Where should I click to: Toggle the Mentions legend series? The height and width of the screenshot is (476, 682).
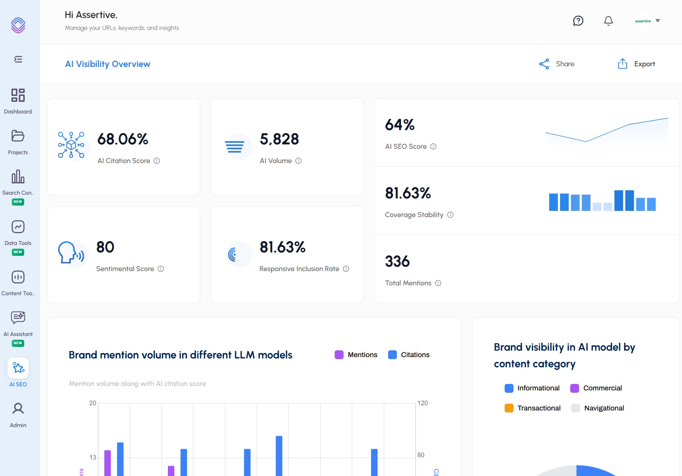pos(356,355)
